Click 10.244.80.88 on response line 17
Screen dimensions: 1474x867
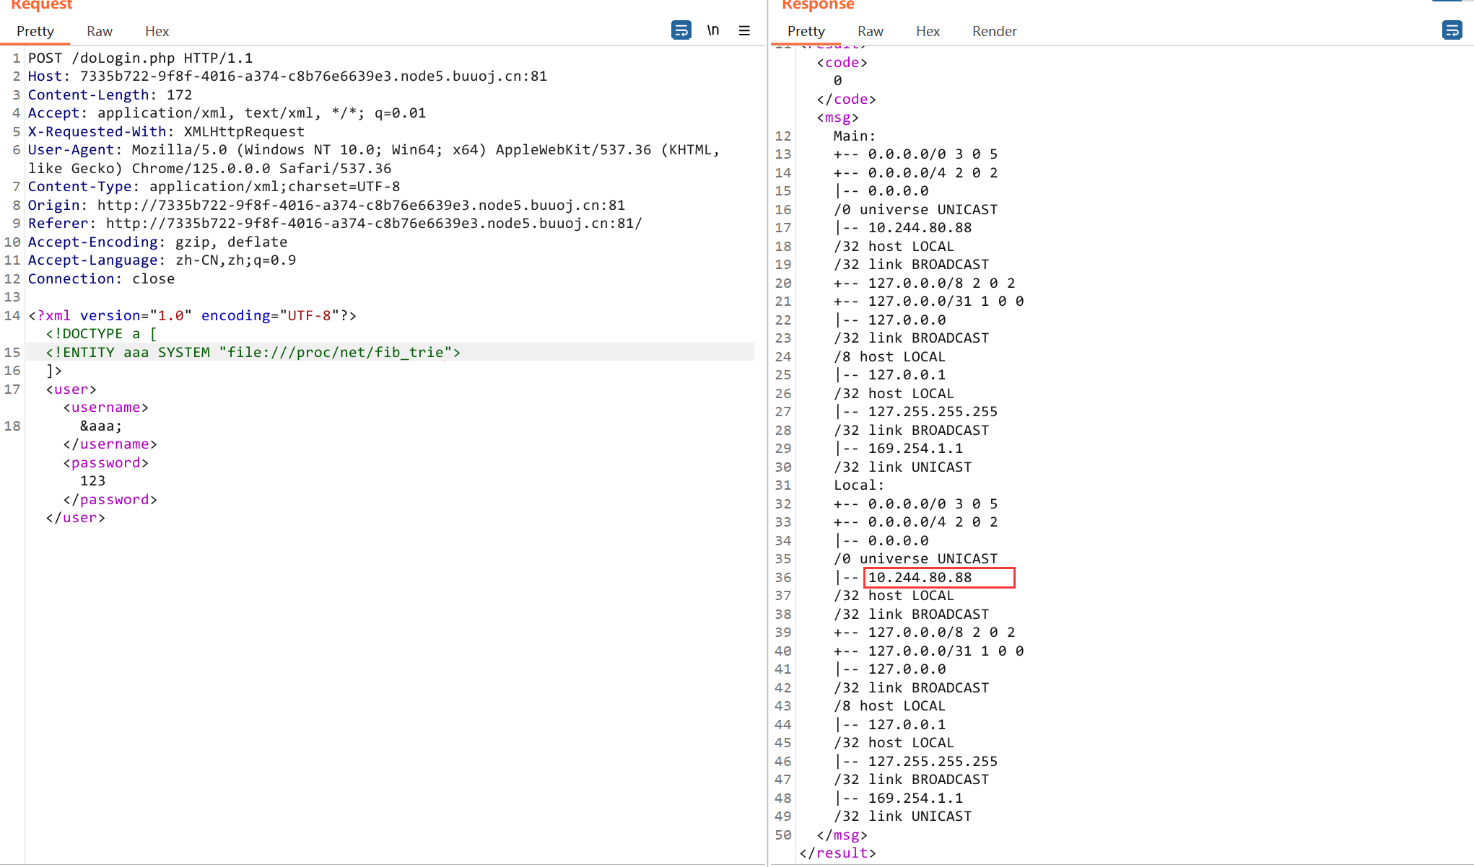point(920,228)
